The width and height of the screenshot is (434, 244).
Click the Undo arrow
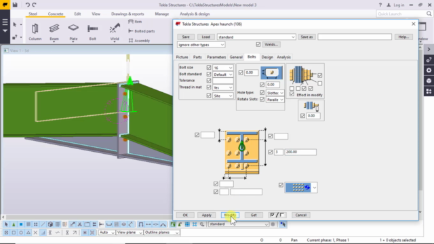point(27,5)
